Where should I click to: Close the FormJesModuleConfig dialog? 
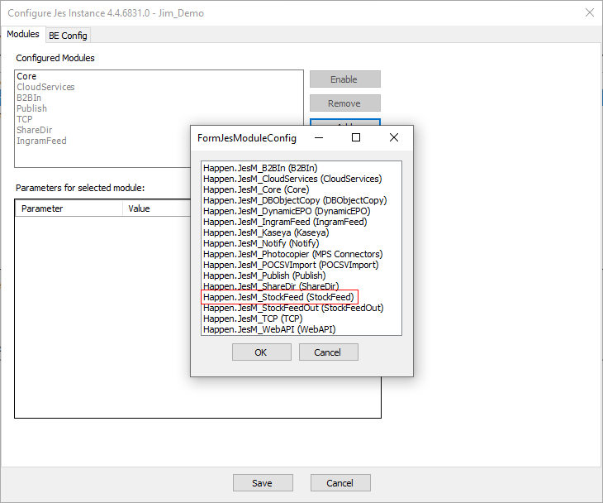pos(394,137)
